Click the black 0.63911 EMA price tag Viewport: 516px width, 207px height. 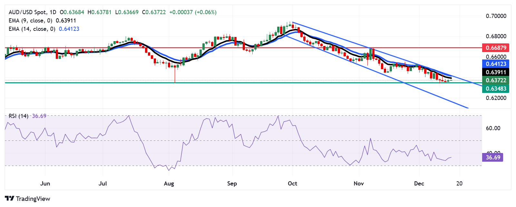tap(496, 72)
